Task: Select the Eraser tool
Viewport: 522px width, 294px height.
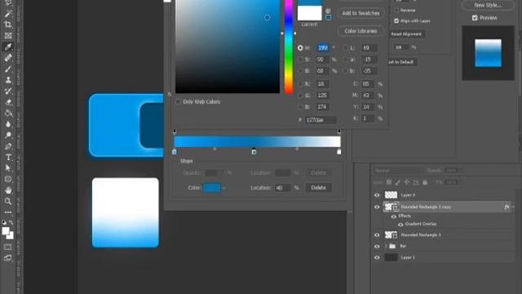Action: 8,102
